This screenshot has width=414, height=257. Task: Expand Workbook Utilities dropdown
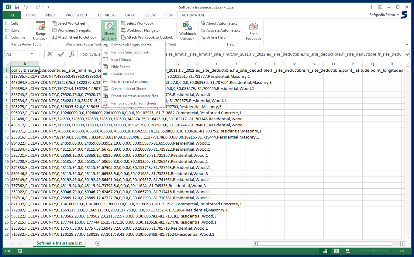[188, 31]
